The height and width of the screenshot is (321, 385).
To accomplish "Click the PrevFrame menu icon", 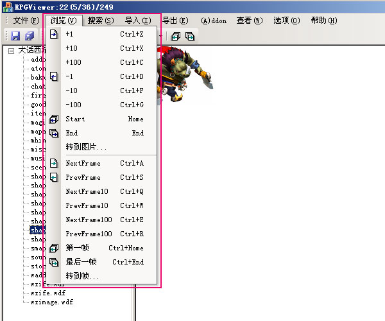I will coord(54,177).
